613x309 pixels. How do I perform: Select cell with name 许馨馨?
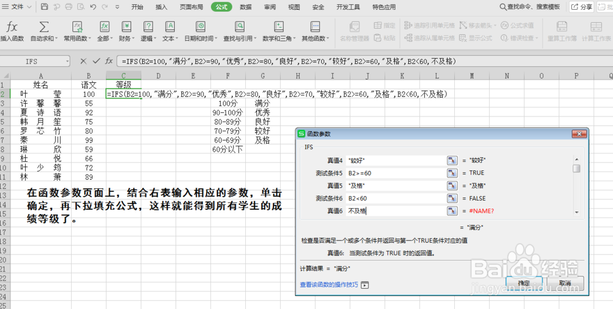pos(40,103)
